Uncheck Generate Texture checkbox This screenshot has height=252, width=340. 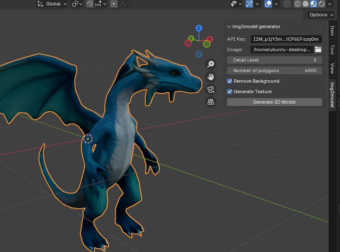coord(230,92)
